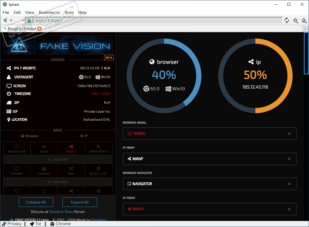Open the Screen tile in Basic grid
Viewport: 309px width, 227px height.
(x=17, y=171)
